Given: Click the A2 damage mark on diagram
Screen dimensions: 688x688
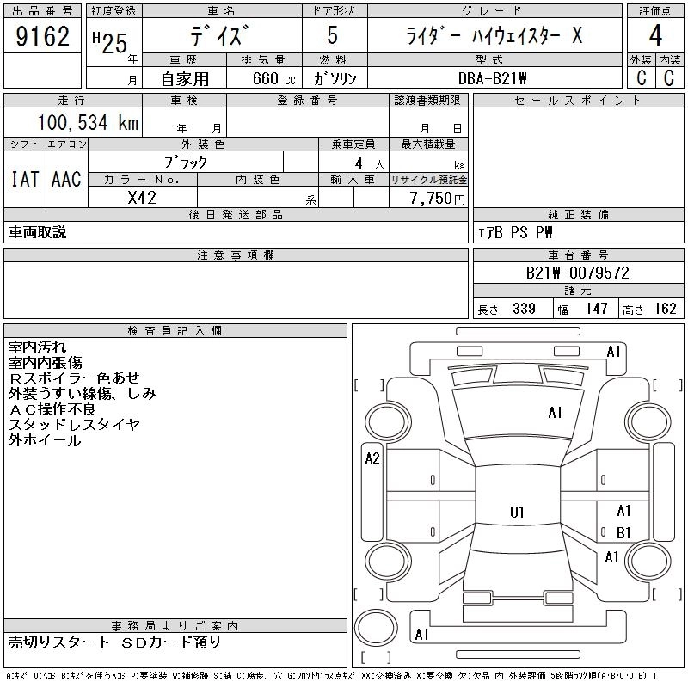Looking at the screenshot, I should tap(372, 458).
